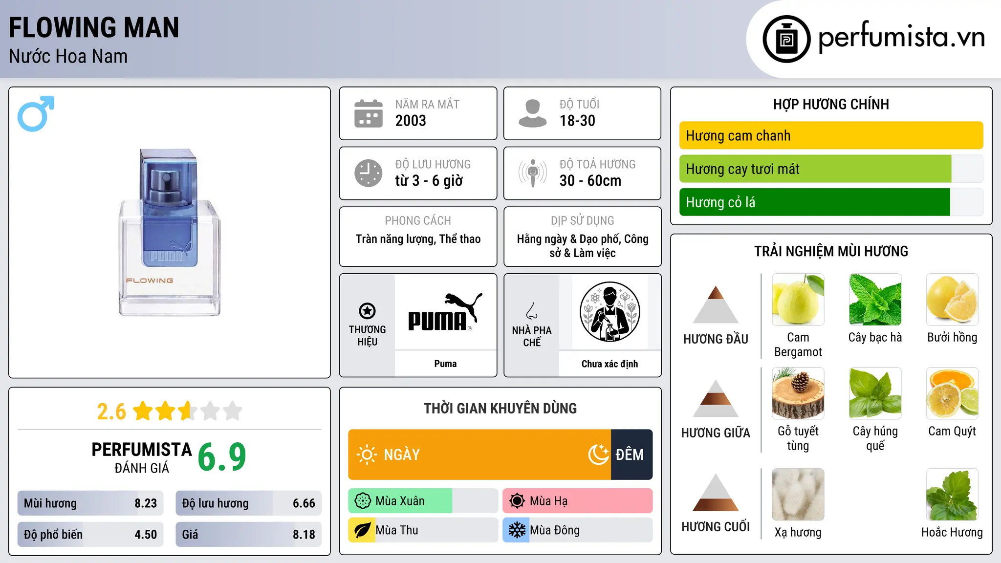Image resolution: width=1001 pixels, height=563 pixels.
Task: Click the Mùi hương 8.23 score bar
Action: click(90, 503)
